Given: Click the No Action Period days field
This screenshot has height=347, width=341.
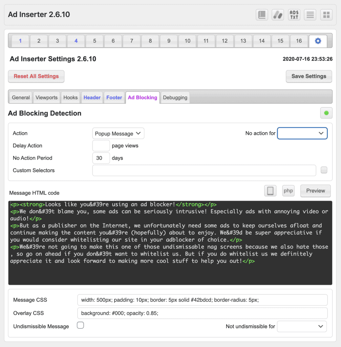Looking at the screenshot, I should (x=101, y=158).
